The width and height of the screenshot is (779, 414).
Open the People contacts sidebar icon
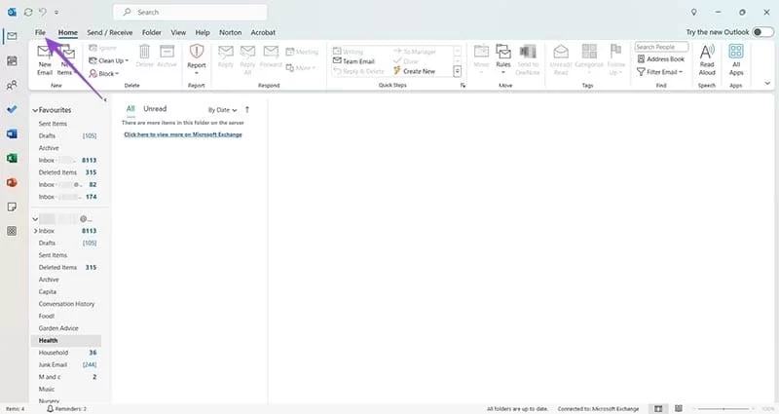coord(12,85)
